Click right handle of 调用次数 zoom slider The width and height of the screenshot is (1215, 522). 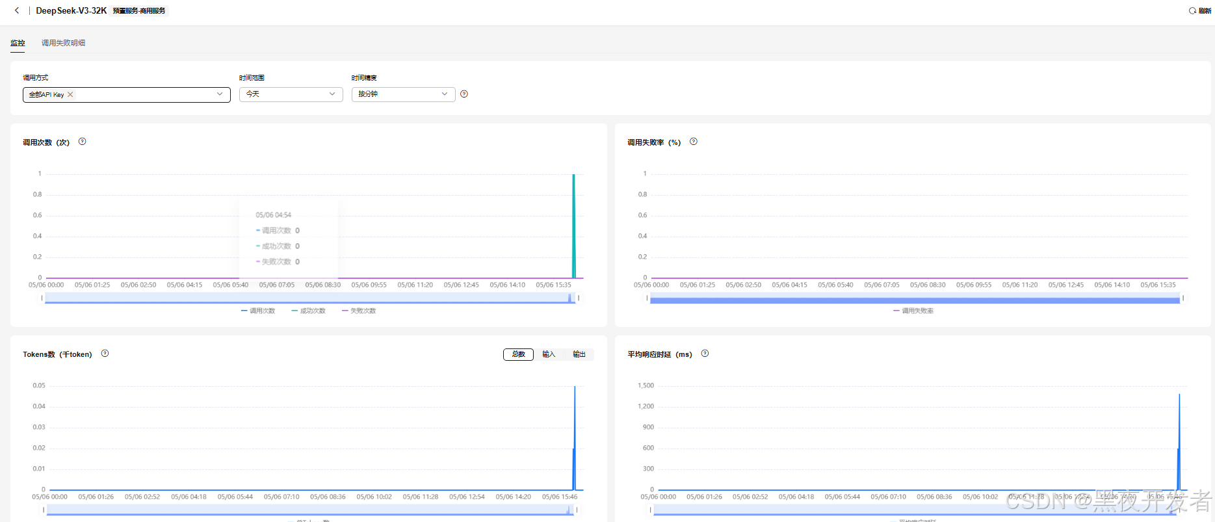579,298
